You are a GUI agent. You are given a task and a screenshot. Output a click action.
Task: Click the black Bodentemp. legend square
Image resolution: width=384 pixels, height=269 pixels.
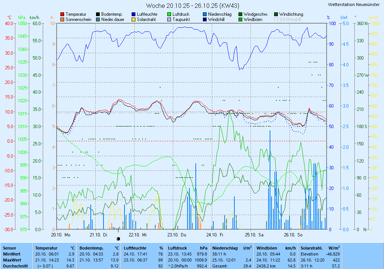click(x=98, y=14)
